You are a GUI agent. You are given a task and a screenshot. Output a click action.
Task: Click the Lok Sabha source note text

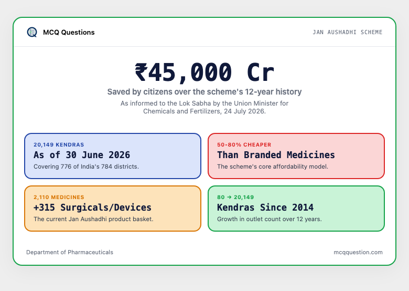tap(204, 107)
